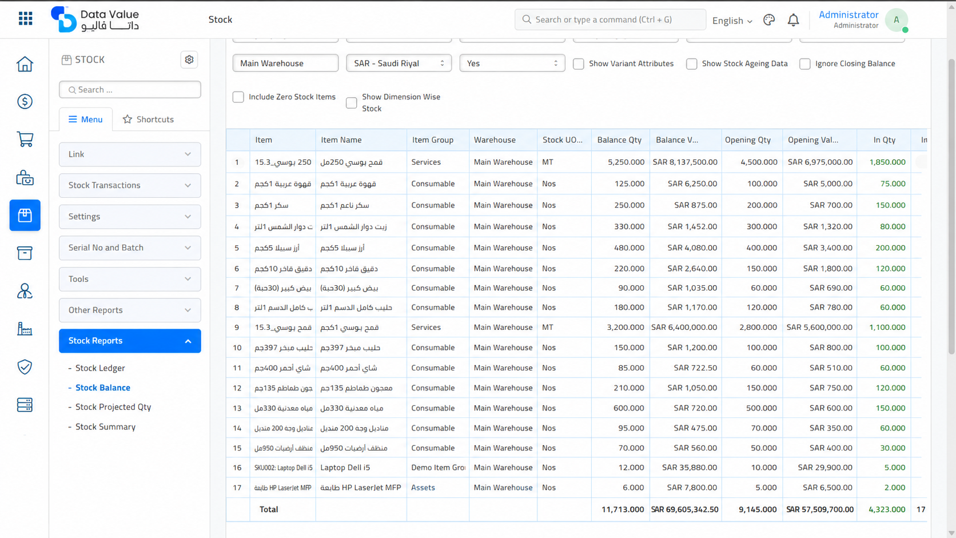Click the Data Value logo
956x538 pixels.
95,19
